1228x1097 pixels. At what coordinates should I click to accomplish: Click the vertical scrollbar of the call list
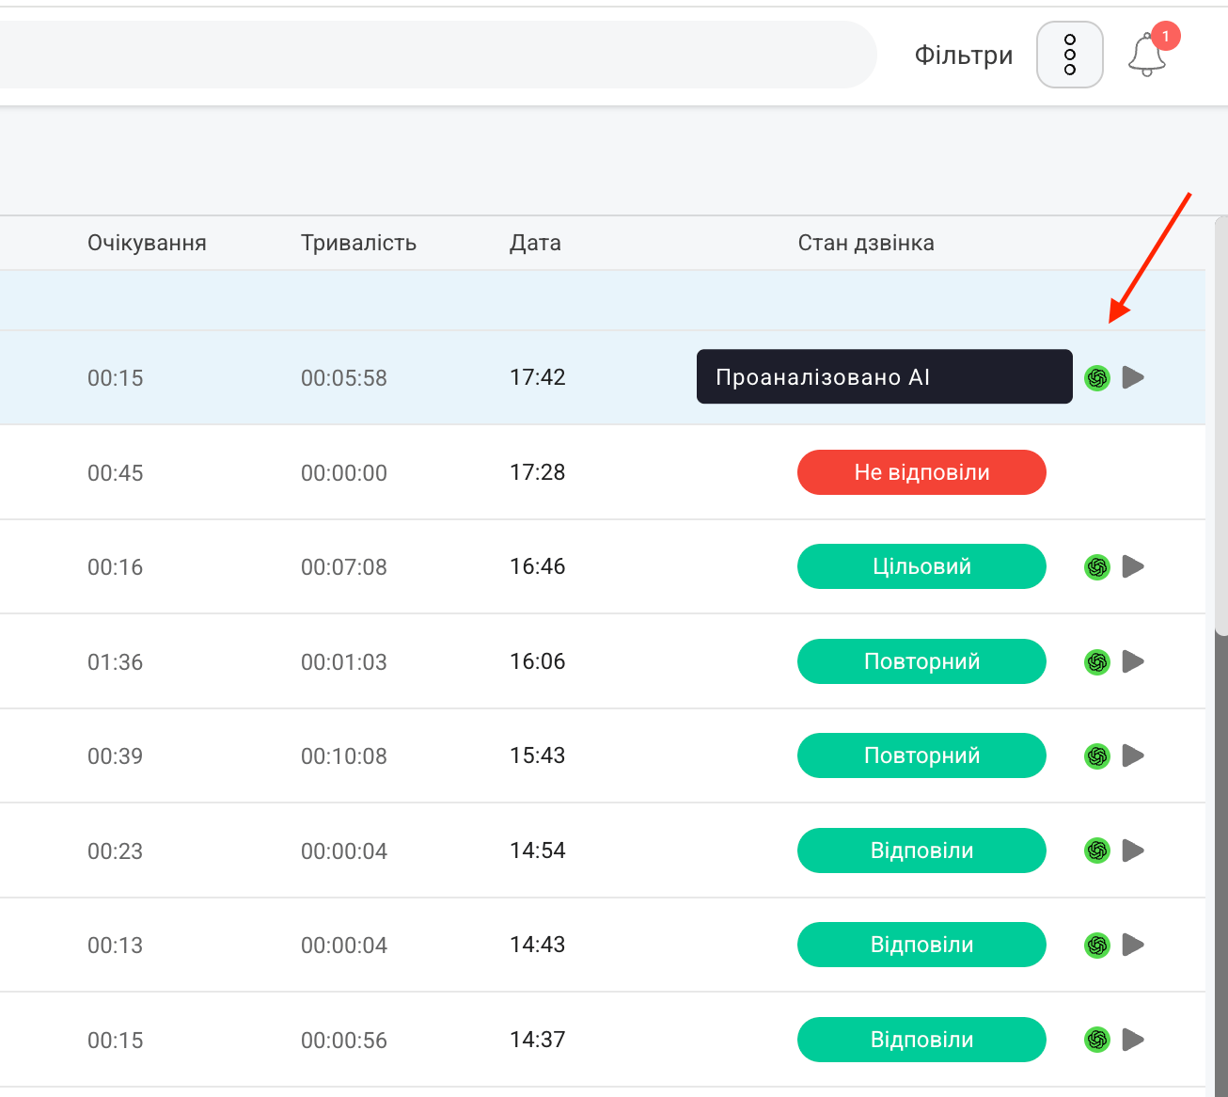(x=1220, y=423)
